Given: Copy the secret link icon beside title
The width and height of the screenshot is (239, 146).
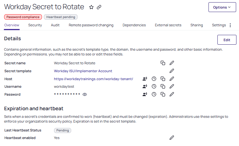Looking at the screenshot, I should [x=99, y=7].
